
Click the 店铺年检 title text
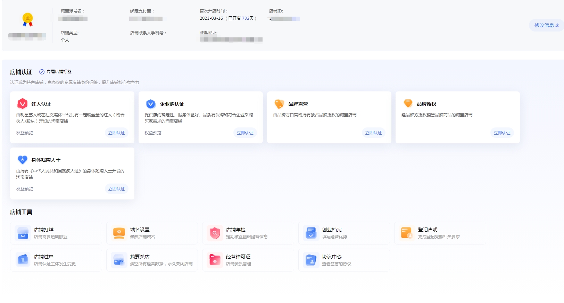click(236, 230)
